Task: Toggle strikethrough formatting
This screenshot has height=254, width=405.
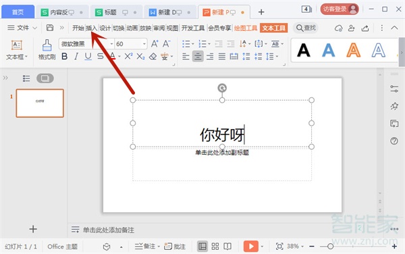Action: coord(100,56)
